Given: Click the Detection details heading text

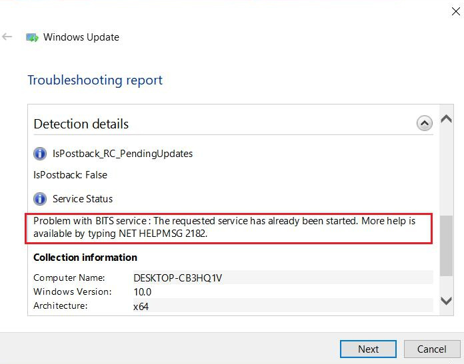Looking at the screenshot, I should click(81, 124).
